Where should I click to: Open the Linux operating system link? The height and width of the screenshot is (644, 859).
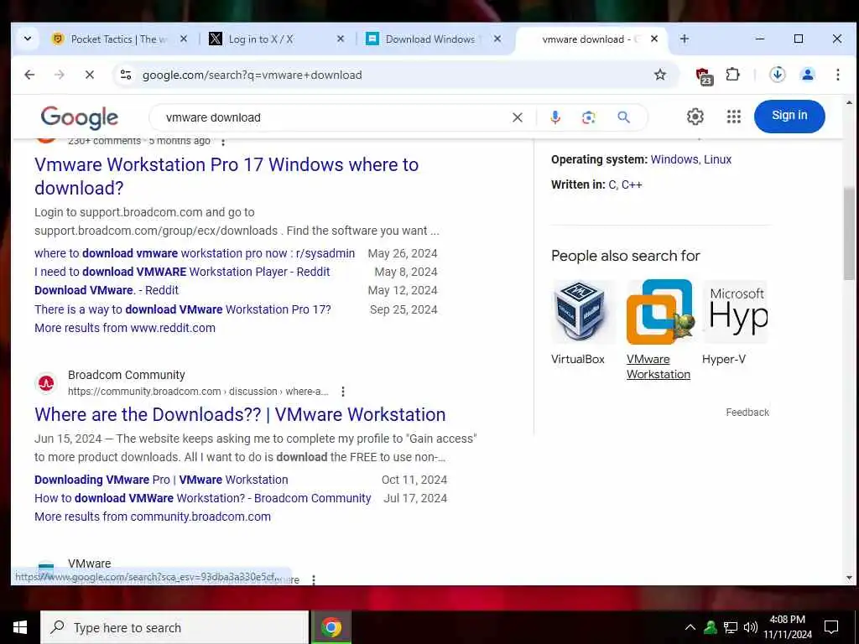pos(718,159)
